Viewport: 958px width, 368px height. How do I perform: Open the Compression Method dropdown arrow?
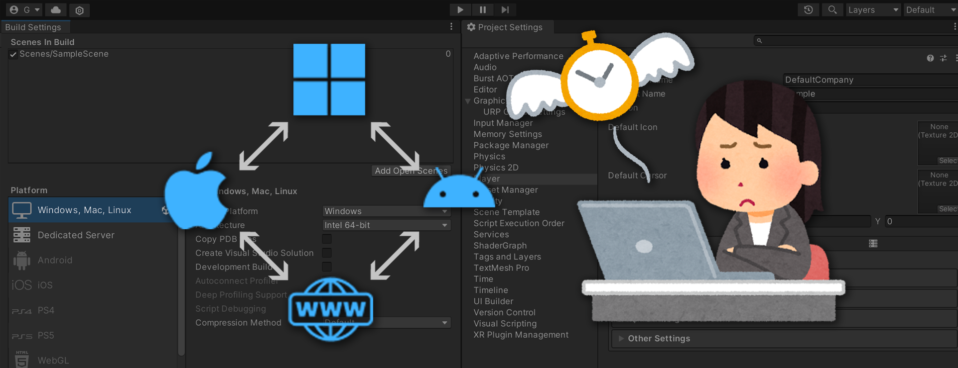coord(444,323)
